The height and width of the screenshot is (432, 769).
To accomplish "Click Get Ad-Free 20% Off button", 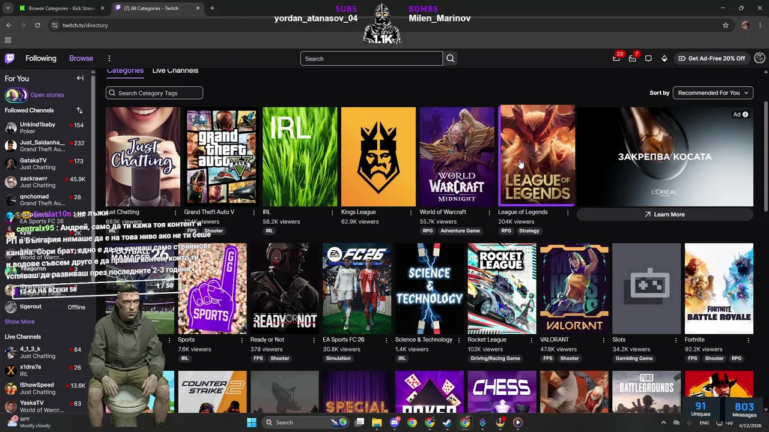I will tap(711, 58).
